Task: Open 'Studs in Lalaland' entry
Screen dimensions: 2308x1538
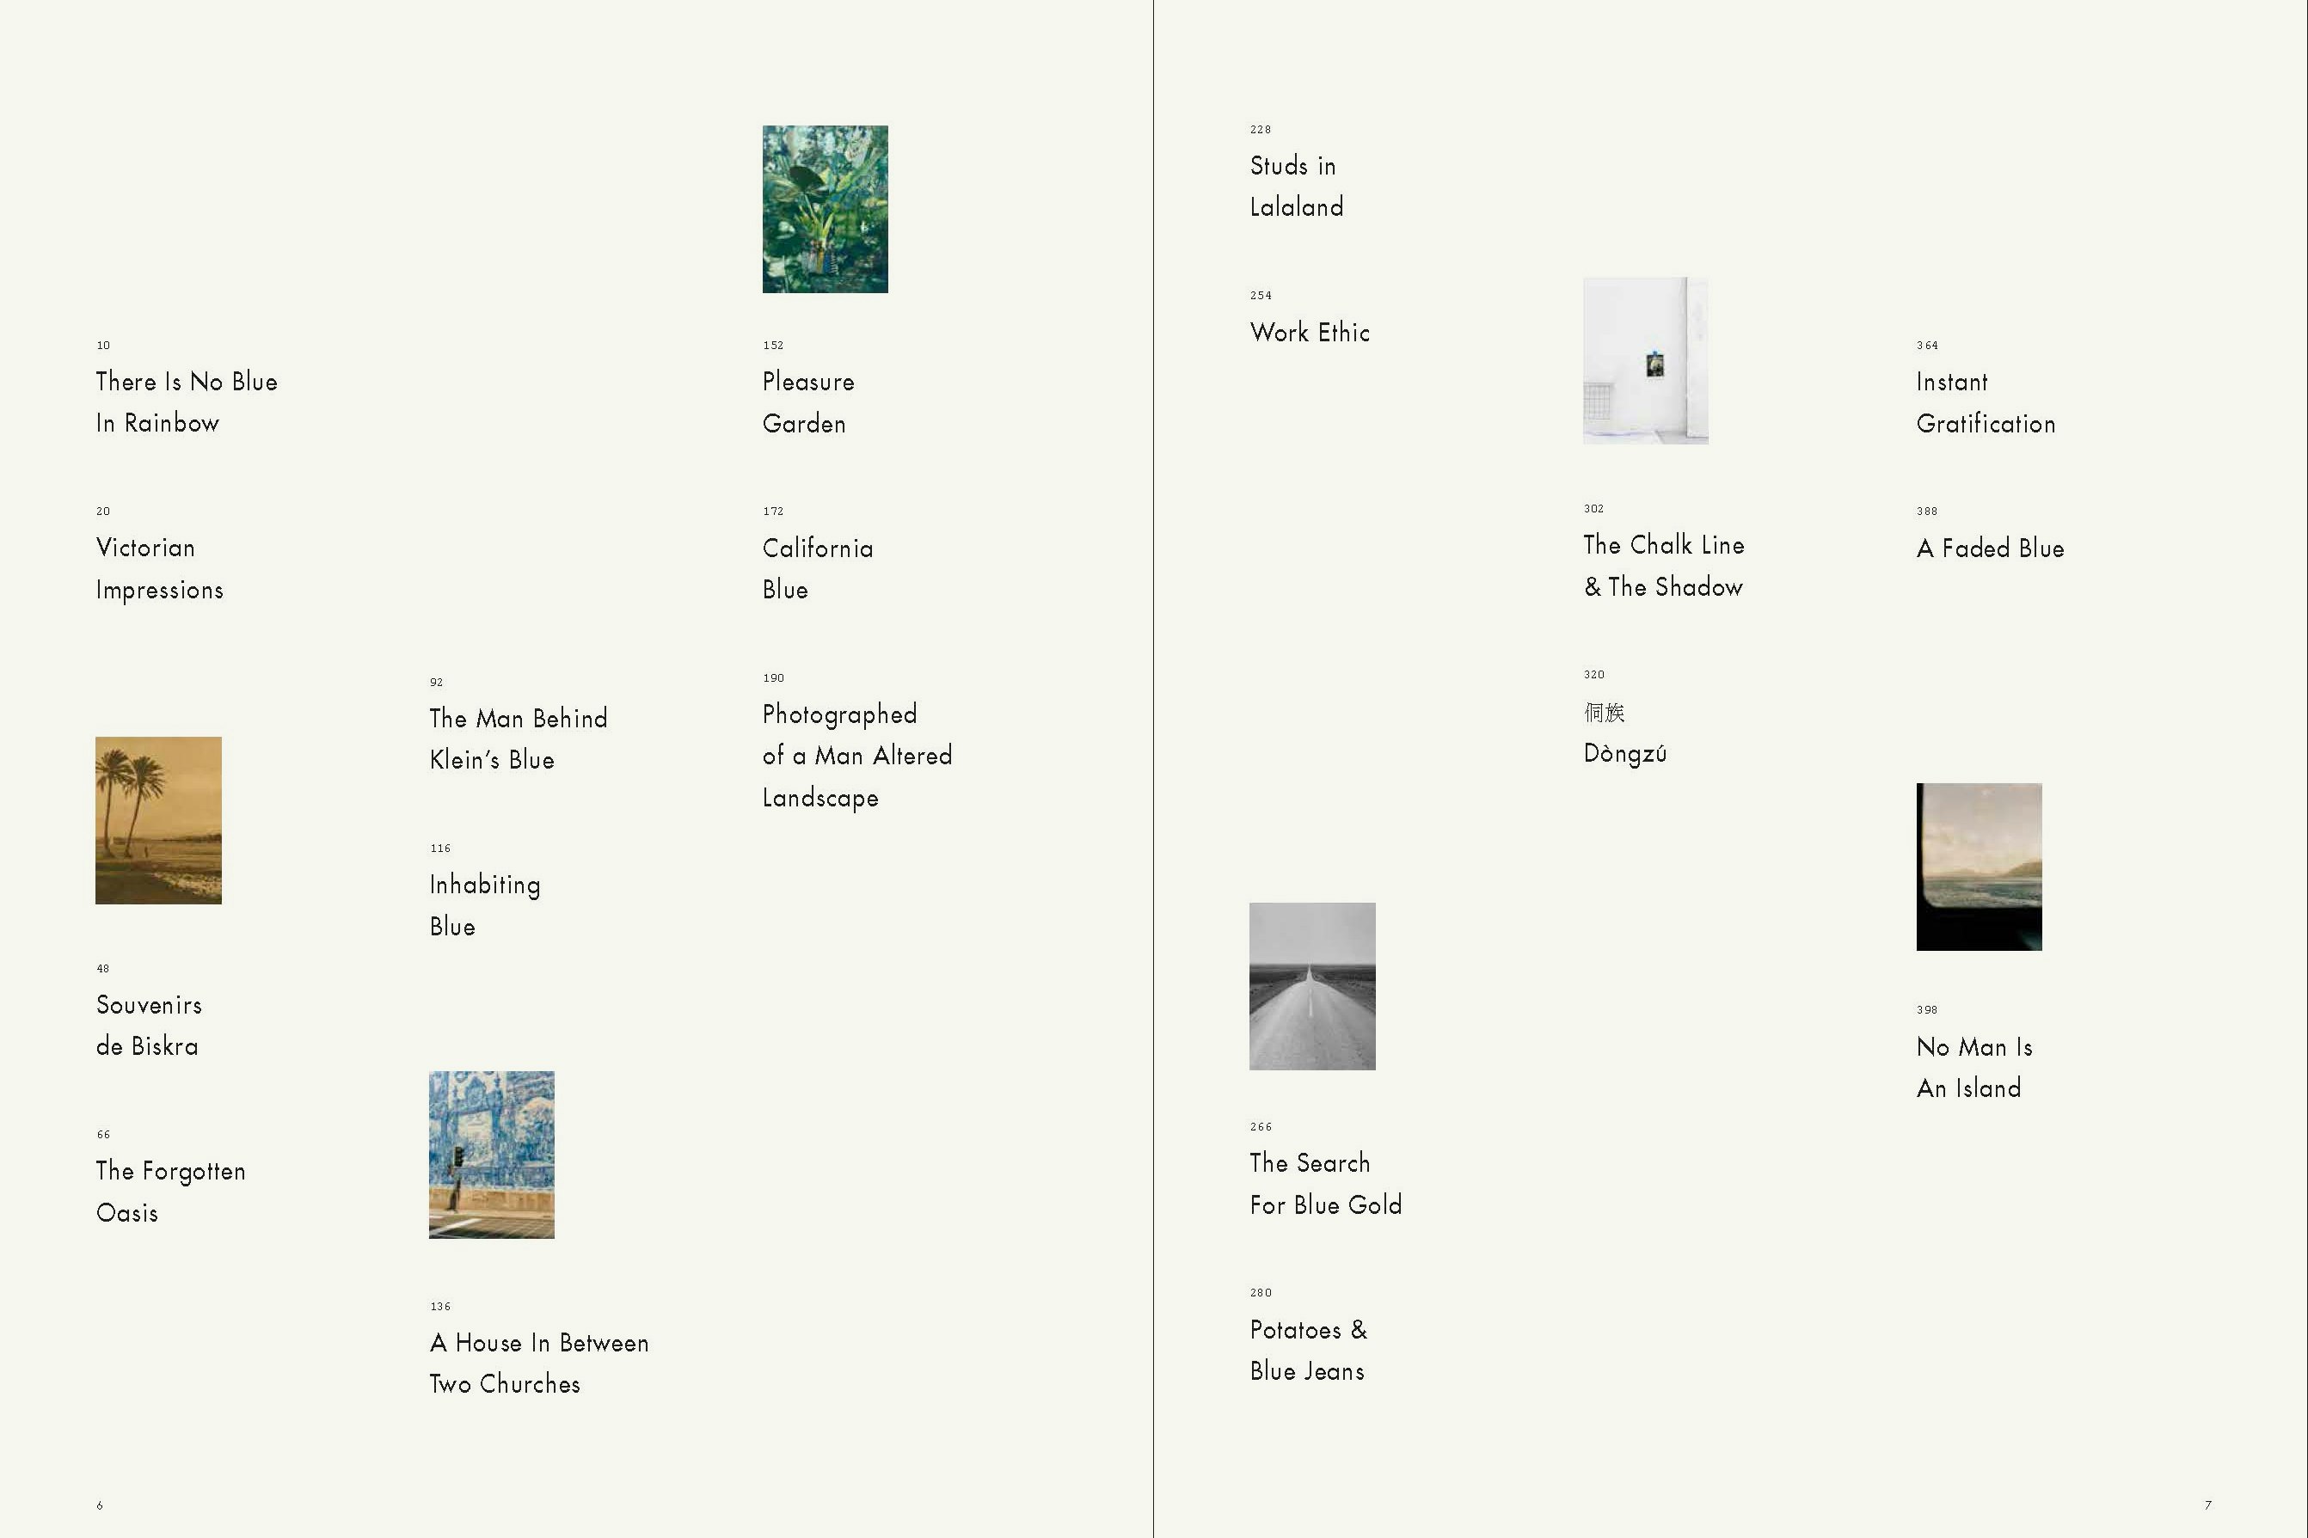Action: (1296, 187)
